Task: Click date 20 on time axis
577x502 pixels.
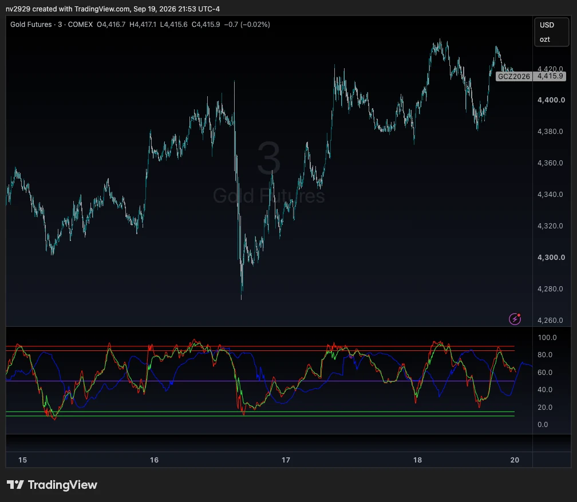Action: (515, 460)
